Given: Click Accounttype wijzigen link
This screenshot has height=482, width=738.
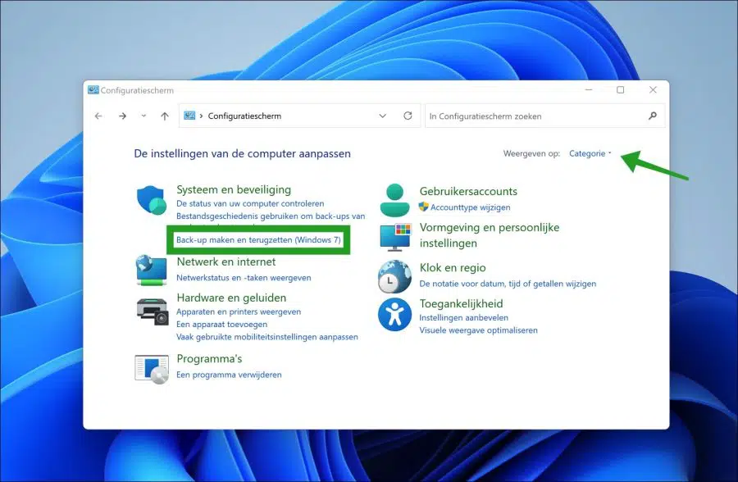Looking at the screenshot, I should (470, 207).
